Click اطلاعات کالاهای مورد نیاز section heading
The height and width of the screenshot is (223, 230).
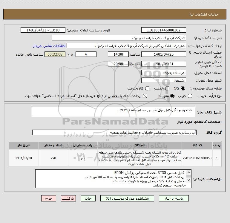(199, 122)
